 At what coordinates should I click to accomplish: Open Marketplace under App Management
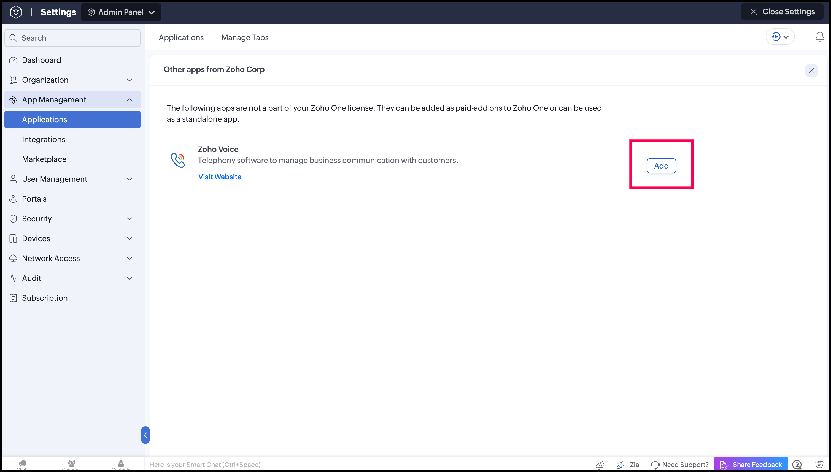[44, 159]
